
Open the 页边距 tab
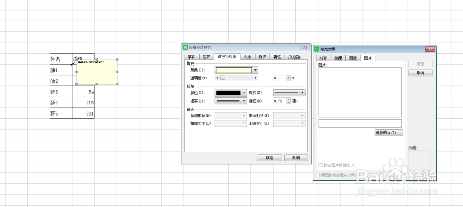pyautogui.click(x=294, y=57)
